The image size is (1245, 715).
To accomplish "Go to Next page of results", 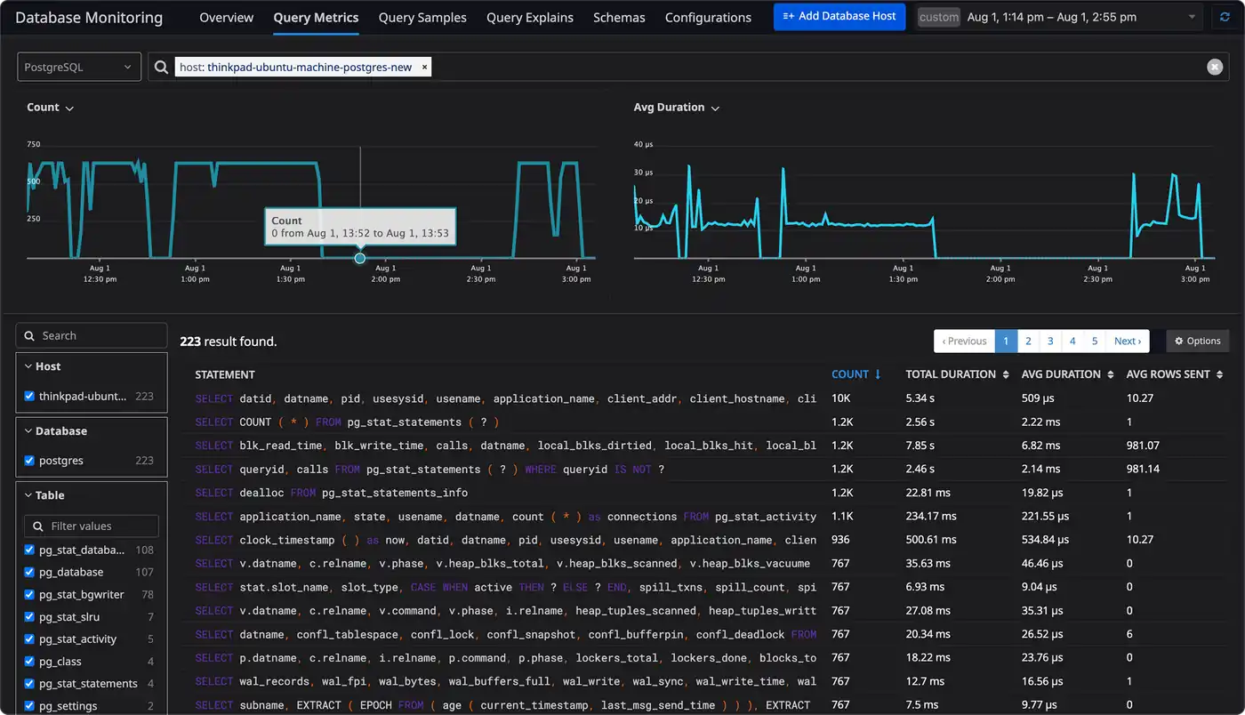I will 1128,341.
